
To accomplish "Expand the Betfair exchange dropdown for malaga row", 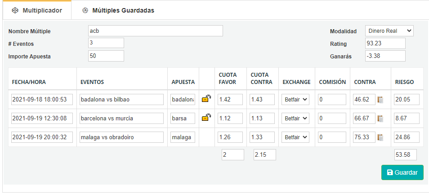I will pyautogui.click(x=295, y=137).
